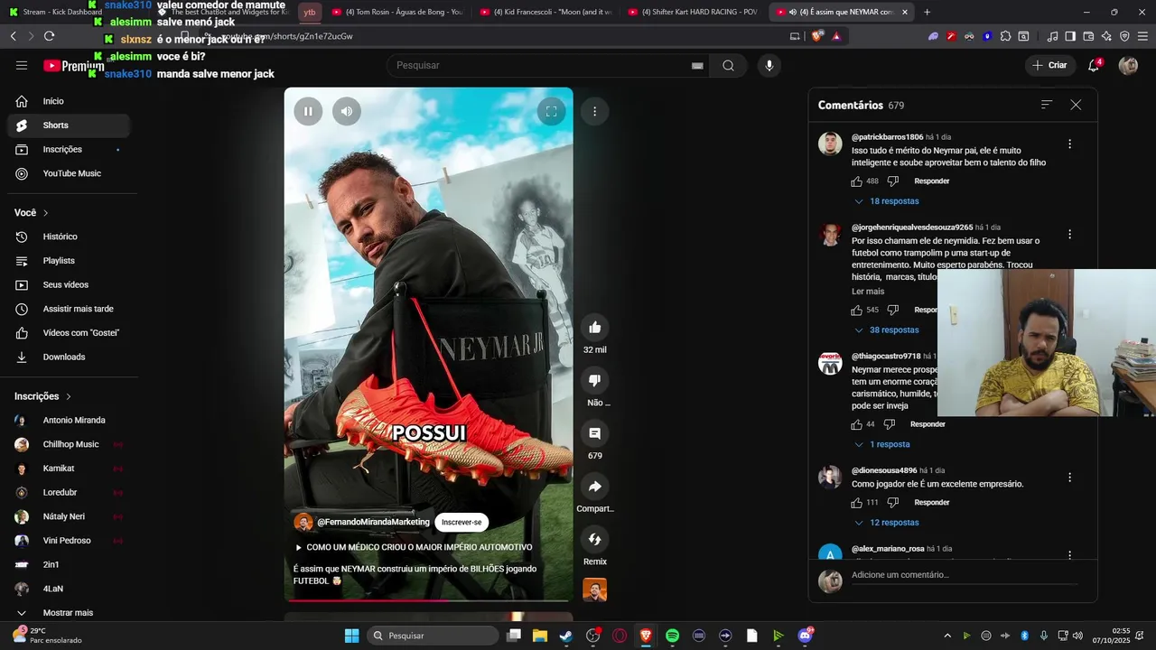Dislike the dionesousa4896 comment

click(x=893, y=503)
